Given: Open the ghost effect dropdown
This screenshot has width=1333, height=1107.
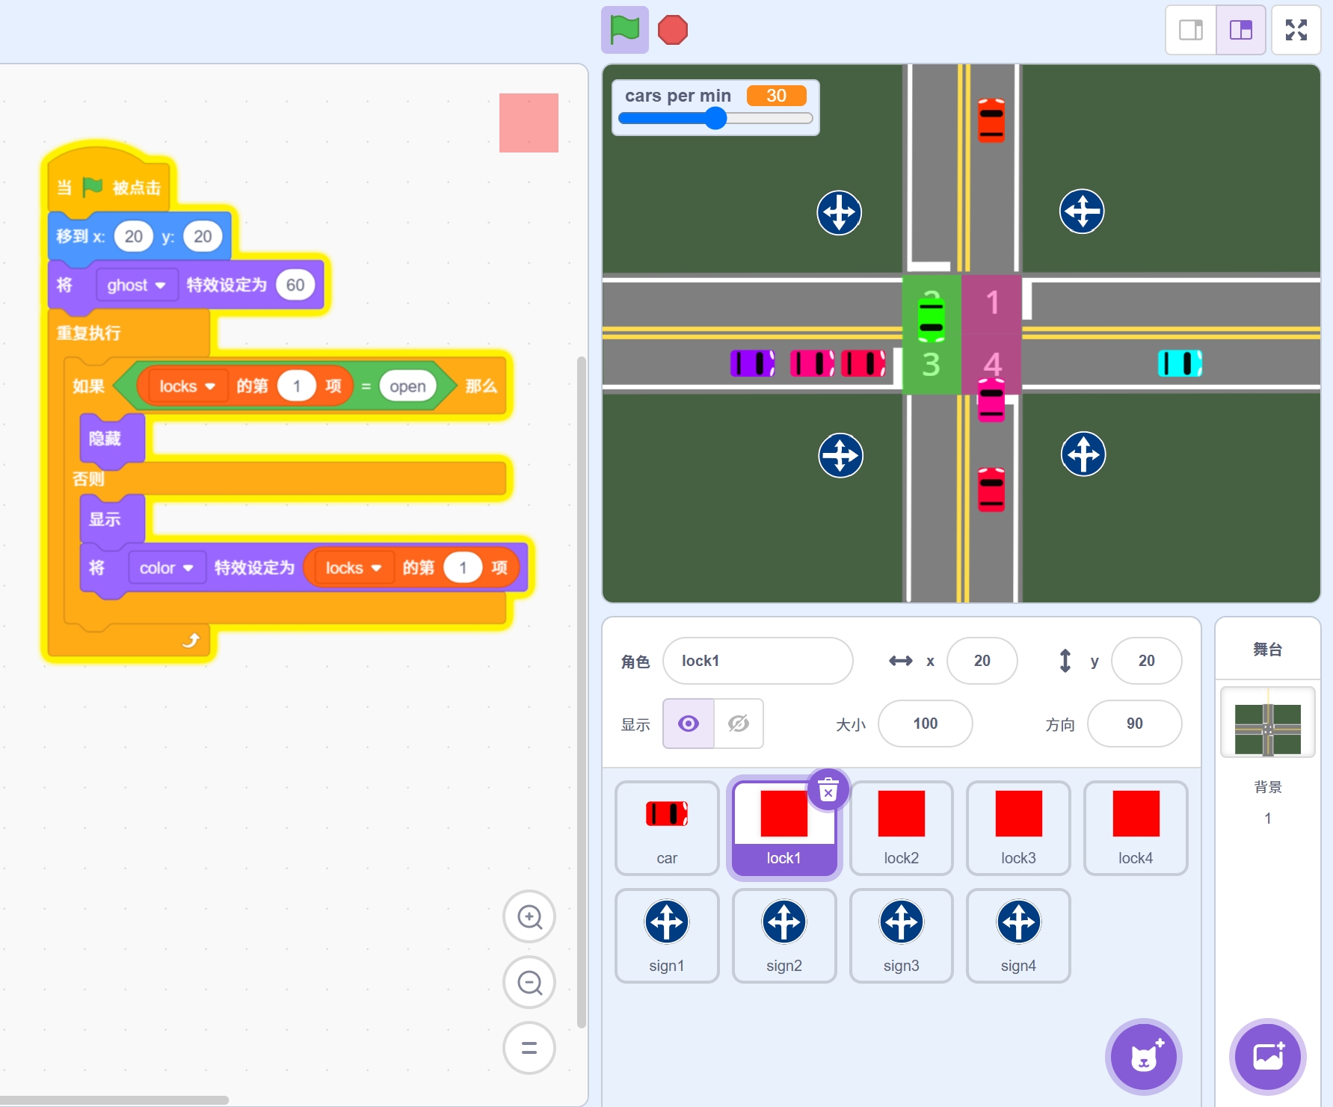Looking at the screenshot, I should pos(136,285).
